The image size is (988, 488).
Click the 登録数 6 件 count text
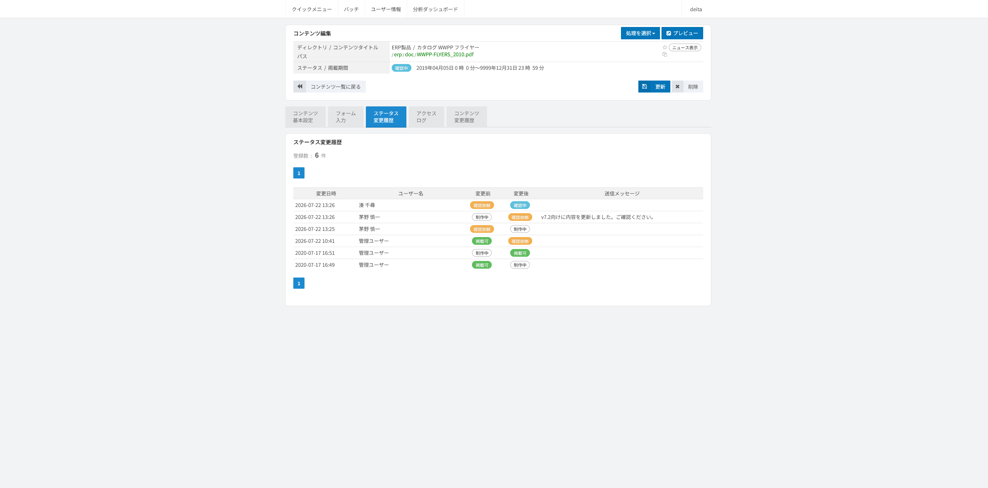tap(310, 155)
